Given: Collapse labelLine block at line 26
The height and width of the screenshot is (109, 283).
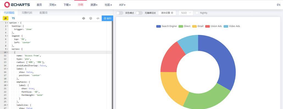Looking at the screenshot, I should (7, 105).
